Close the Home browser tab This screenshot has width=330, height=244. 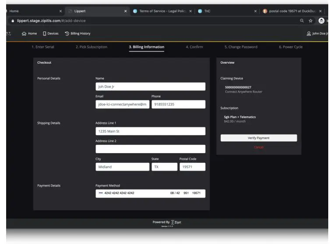pos(60,11)
